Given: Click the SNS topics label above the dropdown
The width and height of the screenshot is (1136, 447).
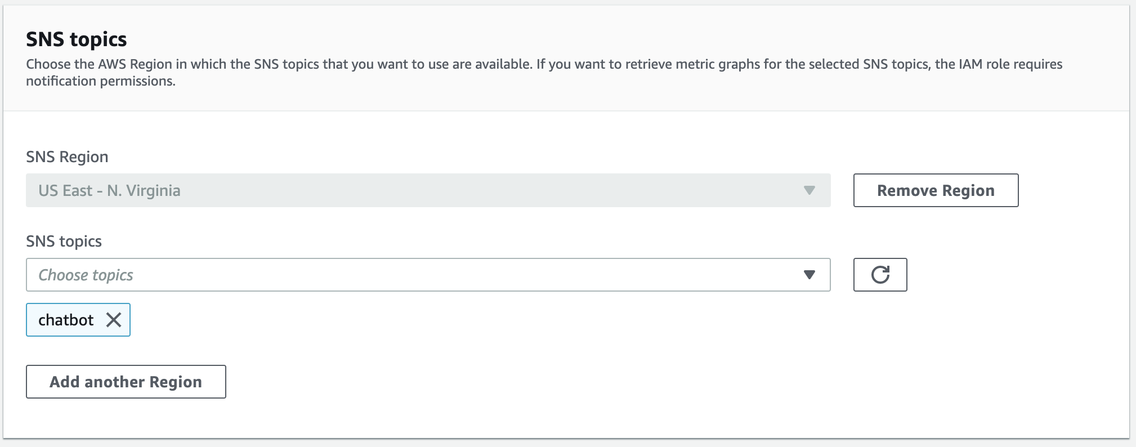Looking at the screenshot, I should (x=64, y=241).
